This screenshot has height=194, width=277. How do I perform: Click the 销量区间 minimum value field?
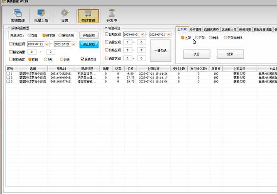coord(127,42)
